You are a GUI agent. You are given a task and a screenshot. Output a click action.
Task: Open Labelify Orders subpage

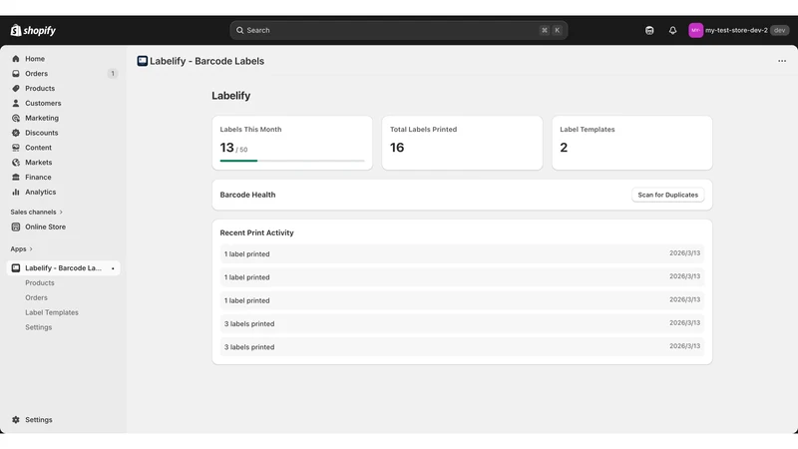pyautogui.click(x=36, y=297)
